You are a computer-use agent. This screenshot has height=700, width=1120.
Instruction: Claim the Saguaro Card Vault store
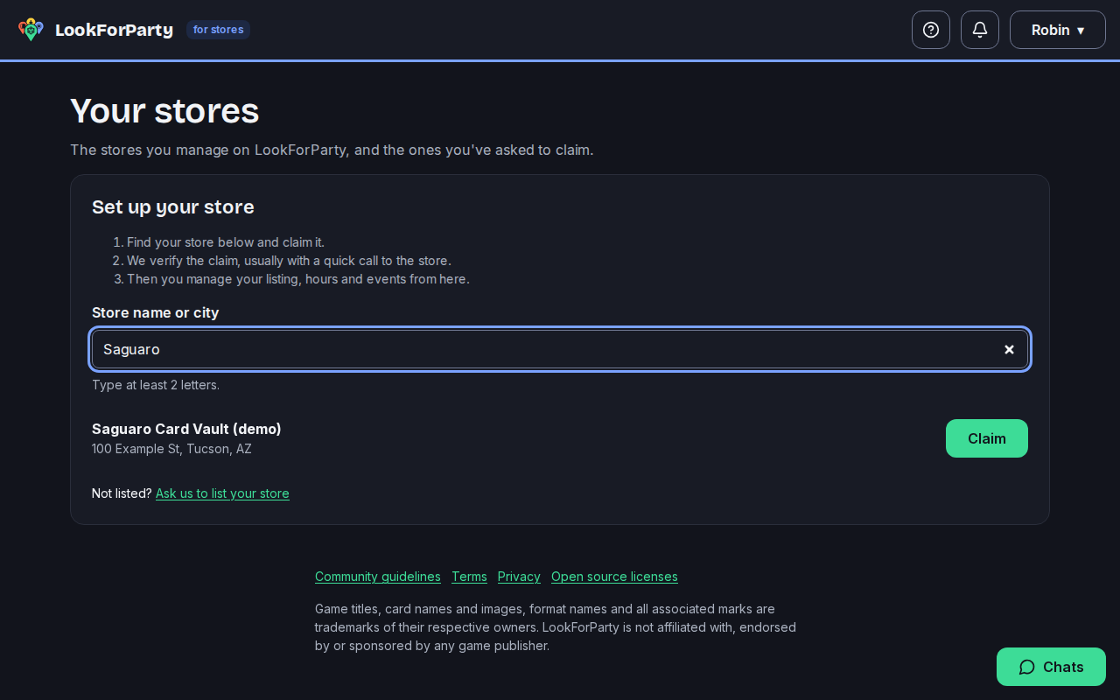coord(986,438)
